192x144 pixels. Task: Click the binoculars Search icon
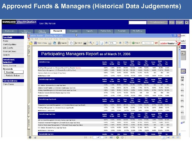59,43
